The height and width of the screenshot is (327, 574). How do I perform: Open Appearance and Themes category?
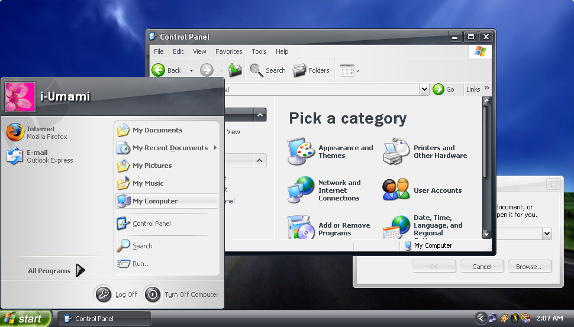coord(346,152)
